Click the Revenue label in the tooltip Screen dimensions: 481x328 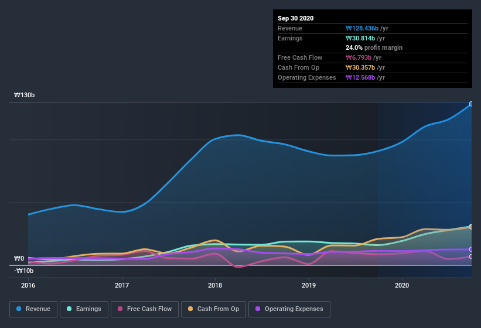290,28
